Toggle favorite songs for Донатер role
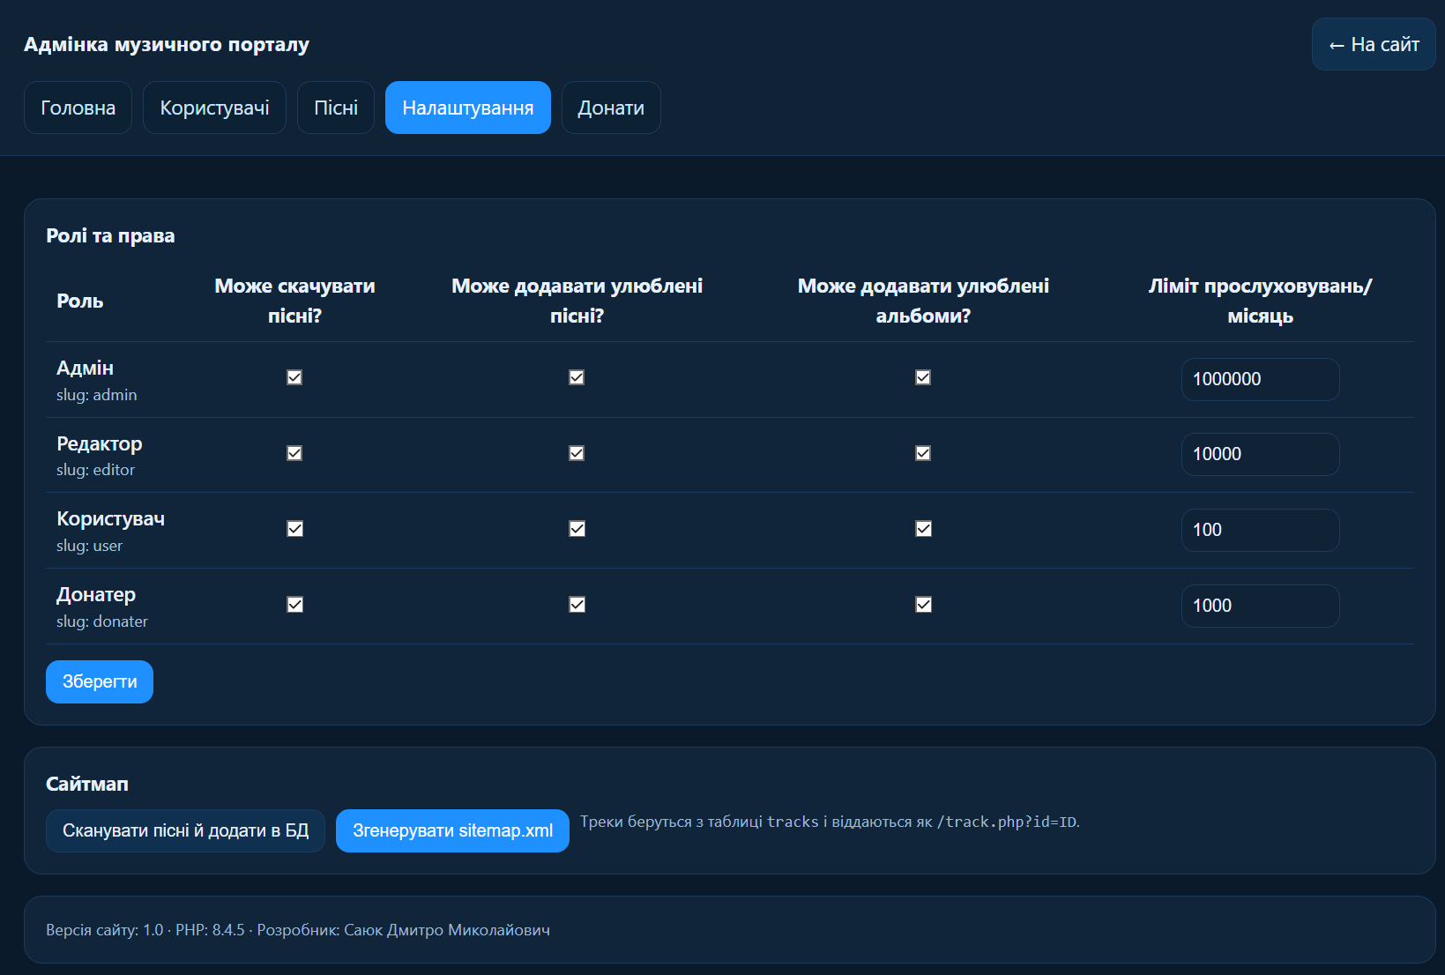Image resolution: width=1445 pixels, height=975 pixels. coord(577,605)
